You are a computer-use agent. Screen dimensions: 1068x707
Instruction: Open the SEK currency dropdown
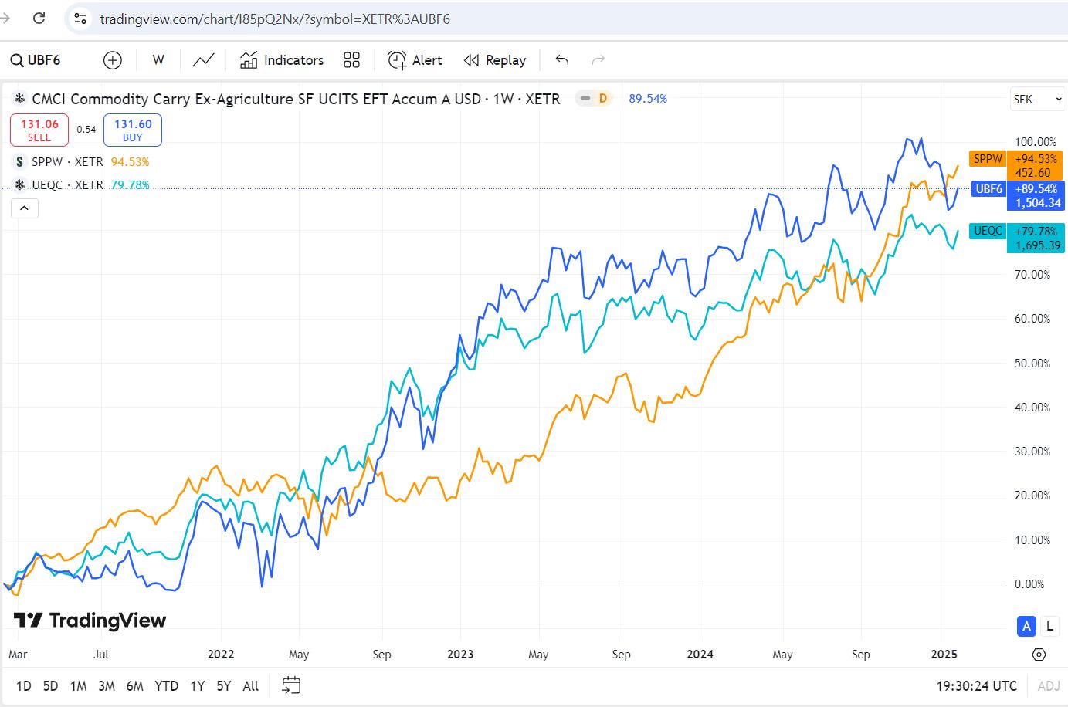[x=1037, y=100]
